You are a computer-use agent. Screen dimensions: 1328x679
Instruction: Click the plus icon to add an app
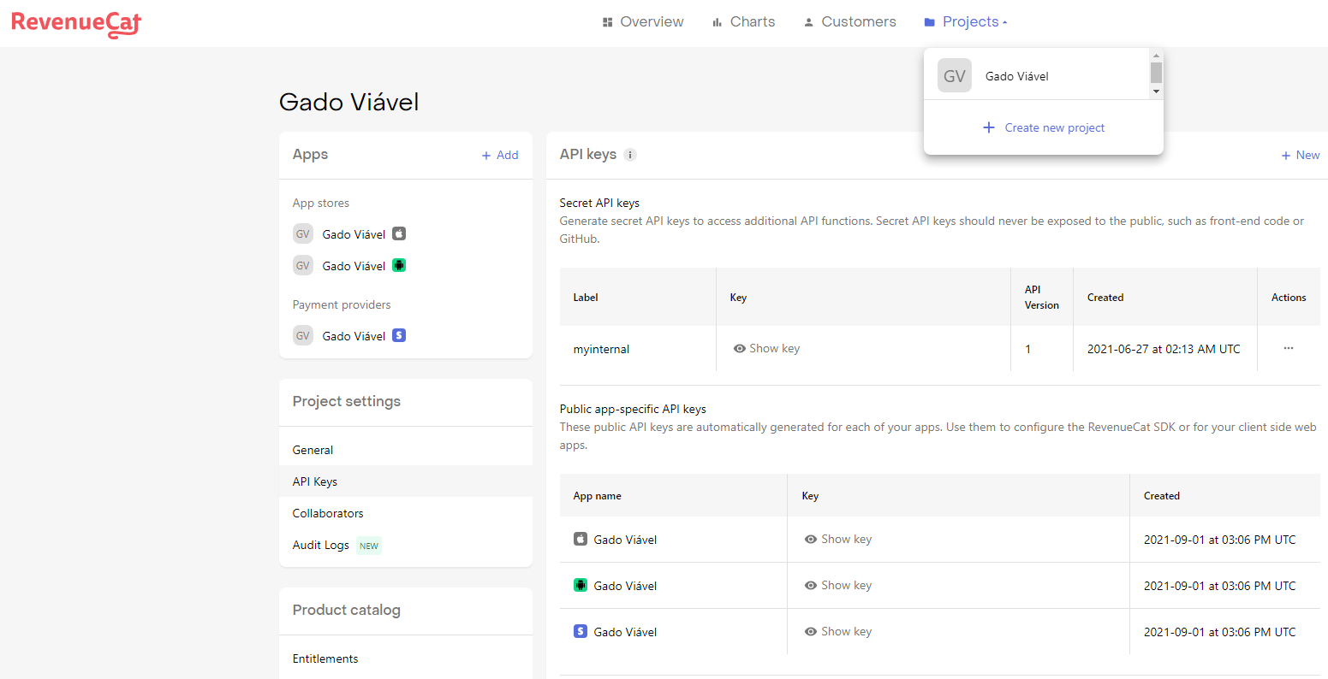pyautogui.click(x=486, y=156)
